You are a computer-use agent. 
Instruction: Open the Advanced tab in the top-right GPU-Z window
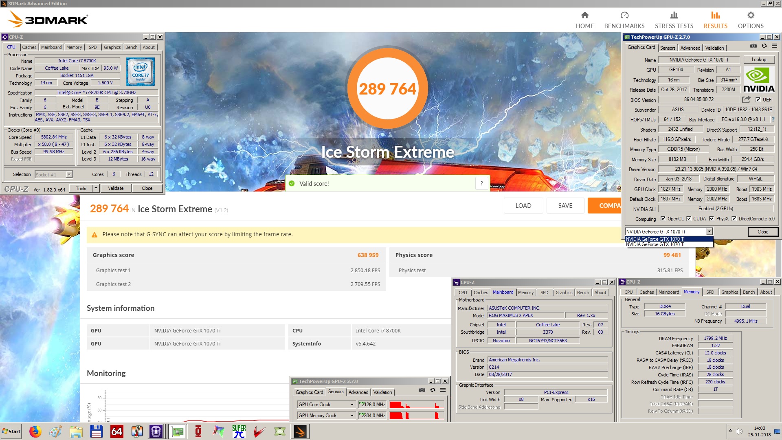690,48
